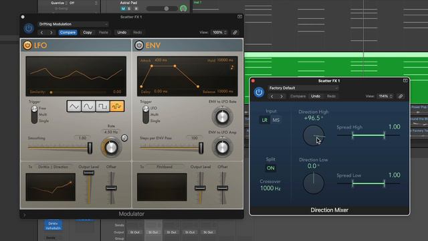This screenshot has width=428, height=241.
Task: Click the expand icon on Direction Mixer window
Action: [405, 80]
